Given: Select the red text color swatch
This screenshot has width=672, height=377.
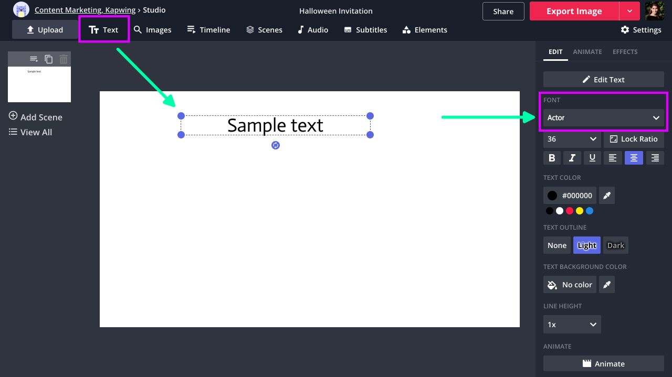Looking at the screenshot, I should coord(570,211).
